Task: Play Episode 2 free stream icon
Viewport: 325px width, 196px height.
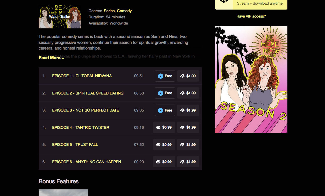Action: [160, 93]
